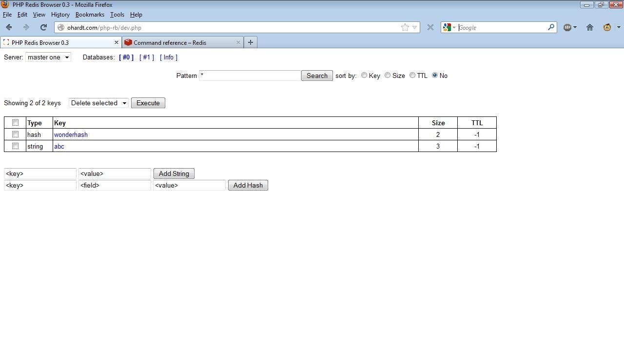Screen dimensions: 624x363
Task: Click the Back navigation arrow
Action: pos(9,27)
